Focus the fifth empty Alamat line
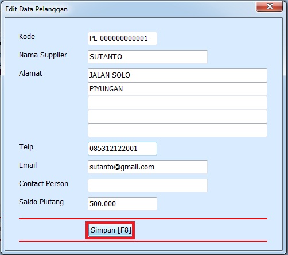 point(177,130)
